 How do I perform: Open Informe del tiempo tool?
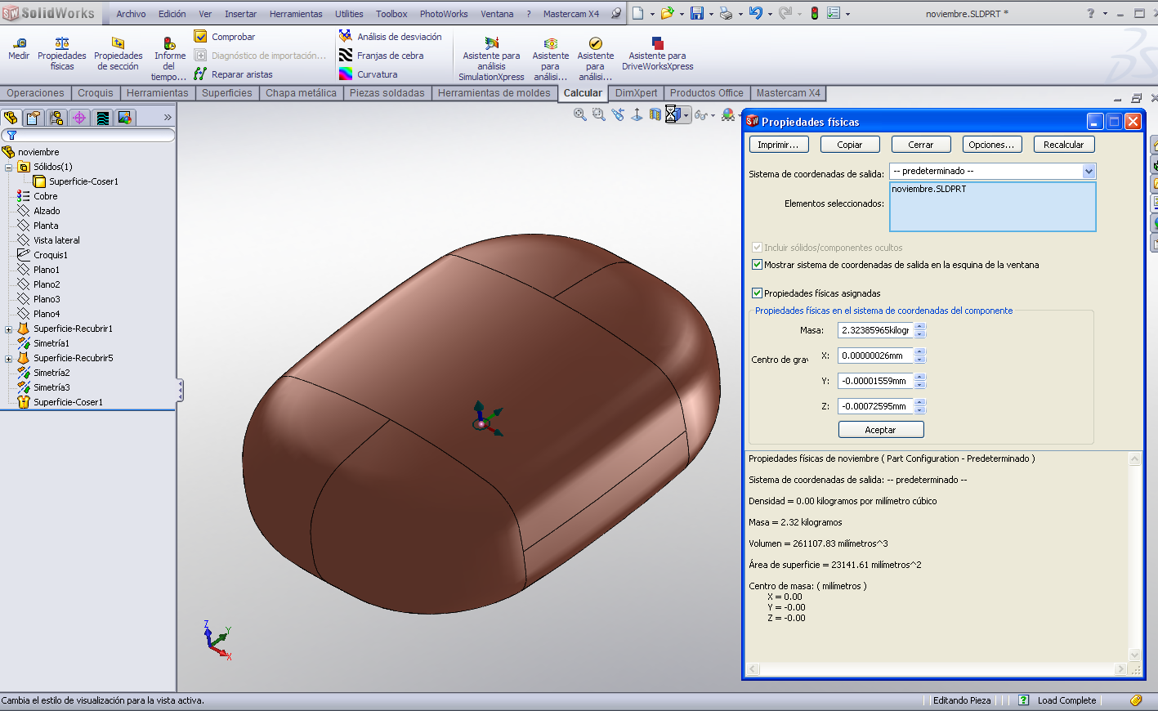click(169, 59)
